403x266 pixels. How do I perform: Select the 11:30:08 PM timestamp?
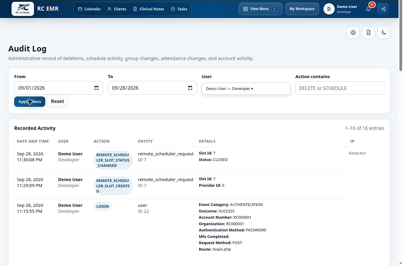pos(30,160)
